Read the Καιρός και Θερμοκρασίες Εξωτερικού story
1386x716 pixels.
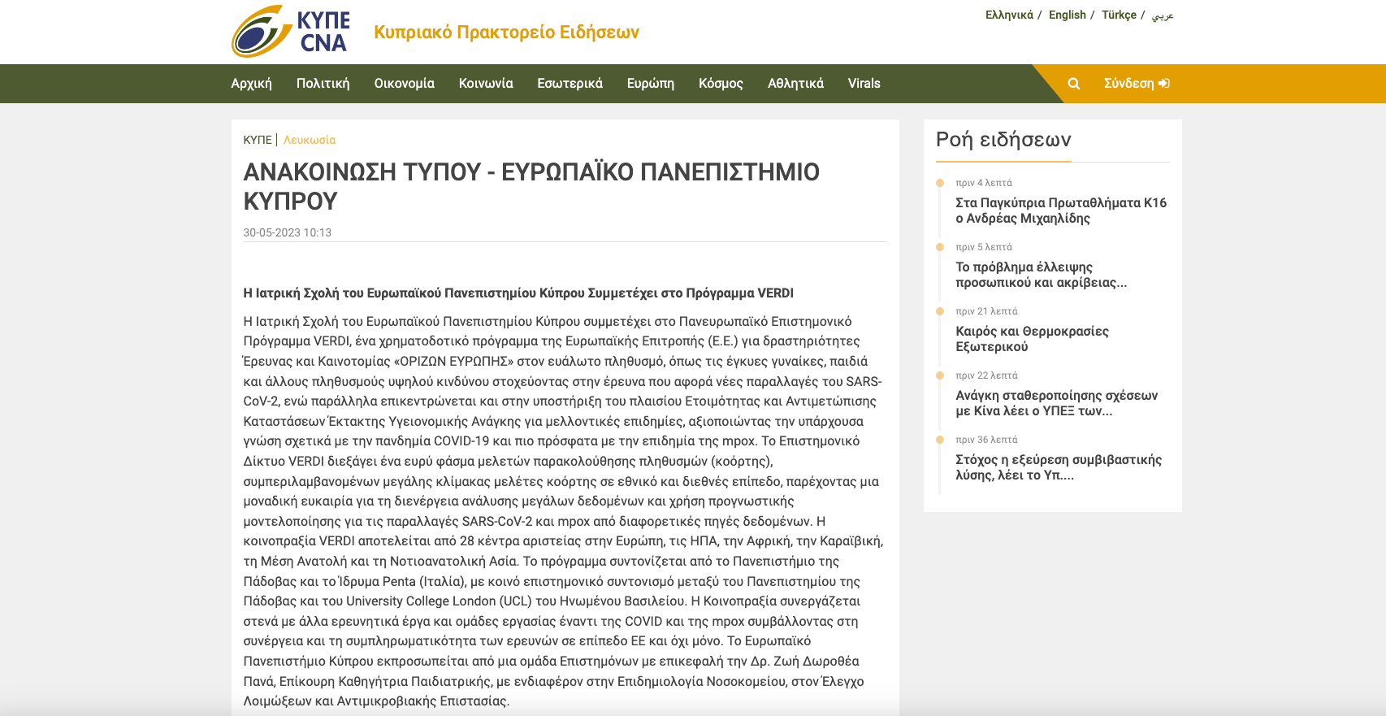click(1032, 339)
